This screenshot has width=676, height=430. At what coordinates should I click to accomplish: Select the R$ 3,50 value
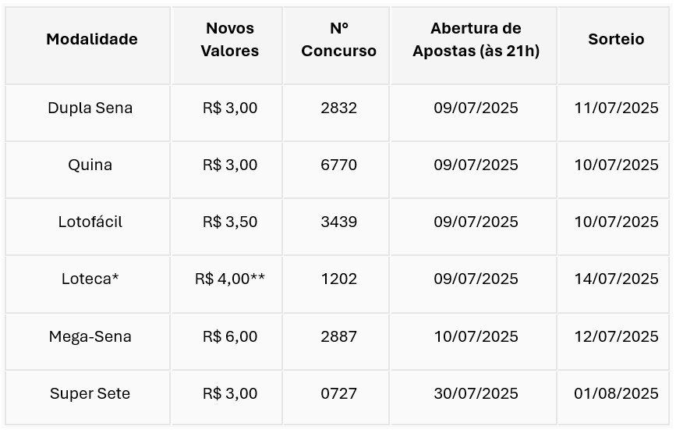230,222
